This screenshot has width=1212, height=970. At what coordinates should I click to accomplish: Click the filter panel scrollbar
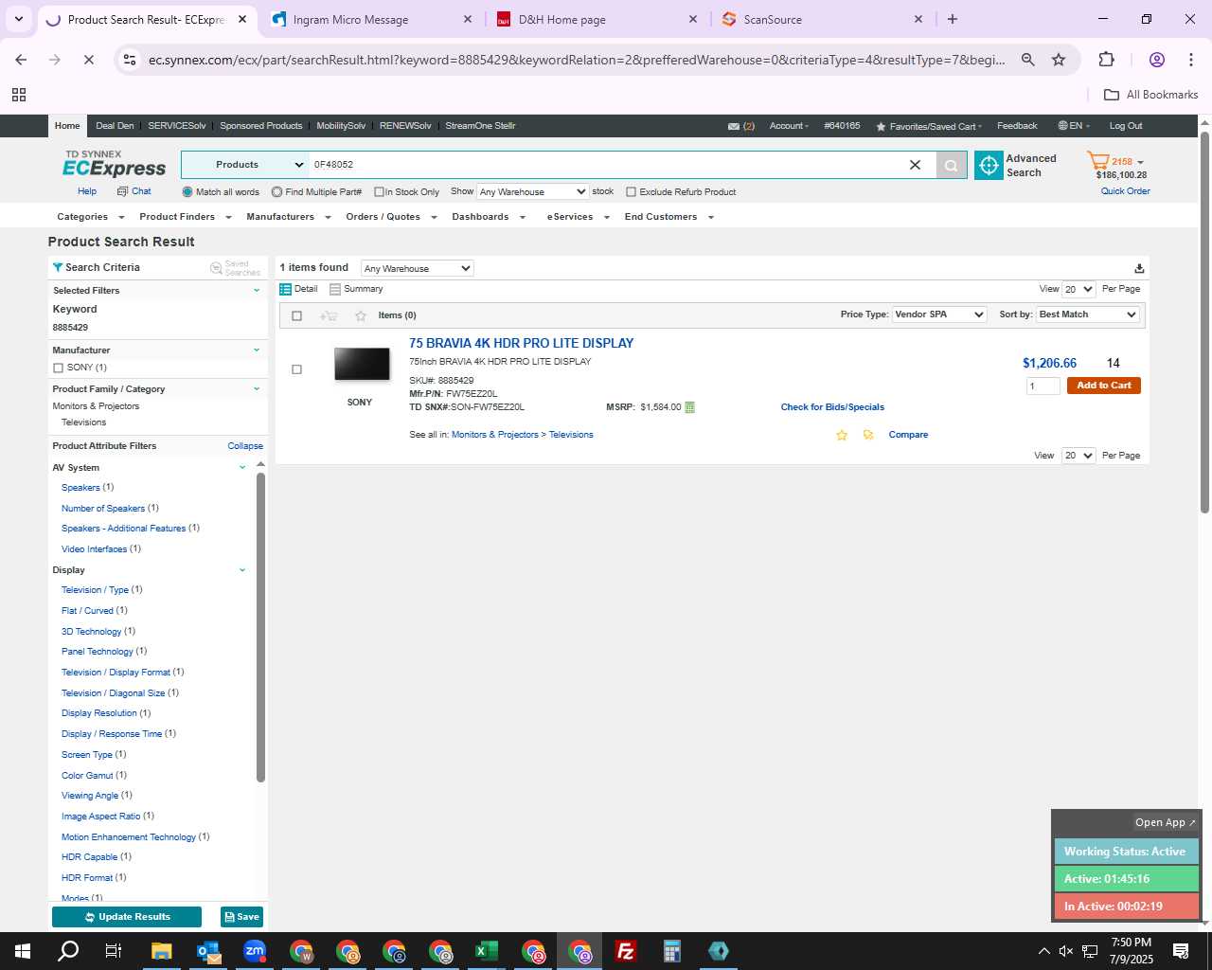[x=260, y=625]
